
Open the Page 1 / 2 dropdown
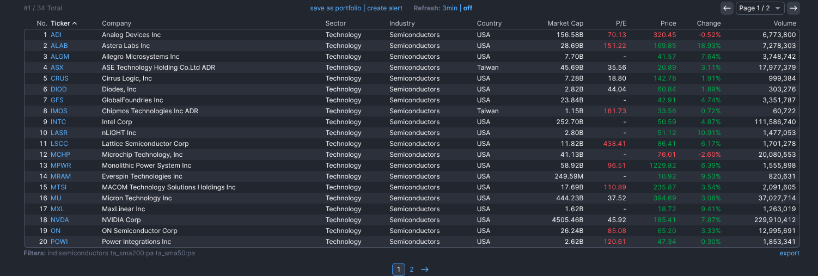760,8
